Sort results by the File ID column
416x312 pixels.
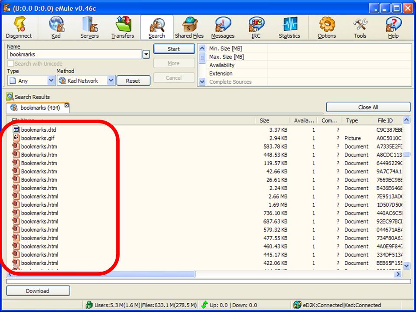387,120
